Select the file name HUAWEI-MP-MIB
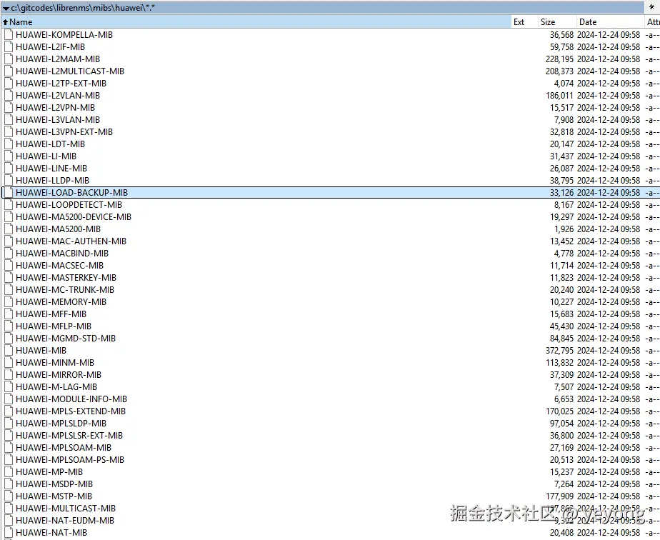This screenshot has height=540, width=660. (x=49, y=472)
